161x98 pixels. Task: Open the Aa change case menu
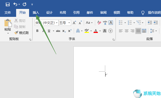coord(89,23)
